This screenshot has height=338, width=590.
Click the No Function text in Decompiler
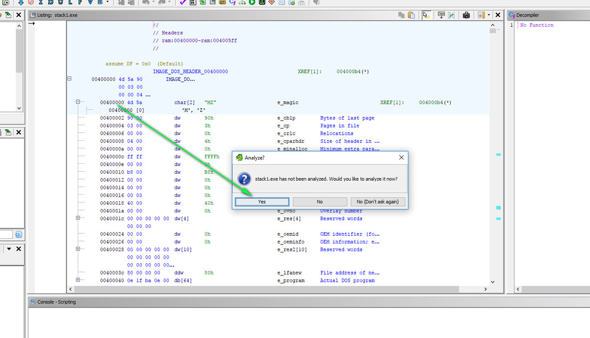[537, 25]
